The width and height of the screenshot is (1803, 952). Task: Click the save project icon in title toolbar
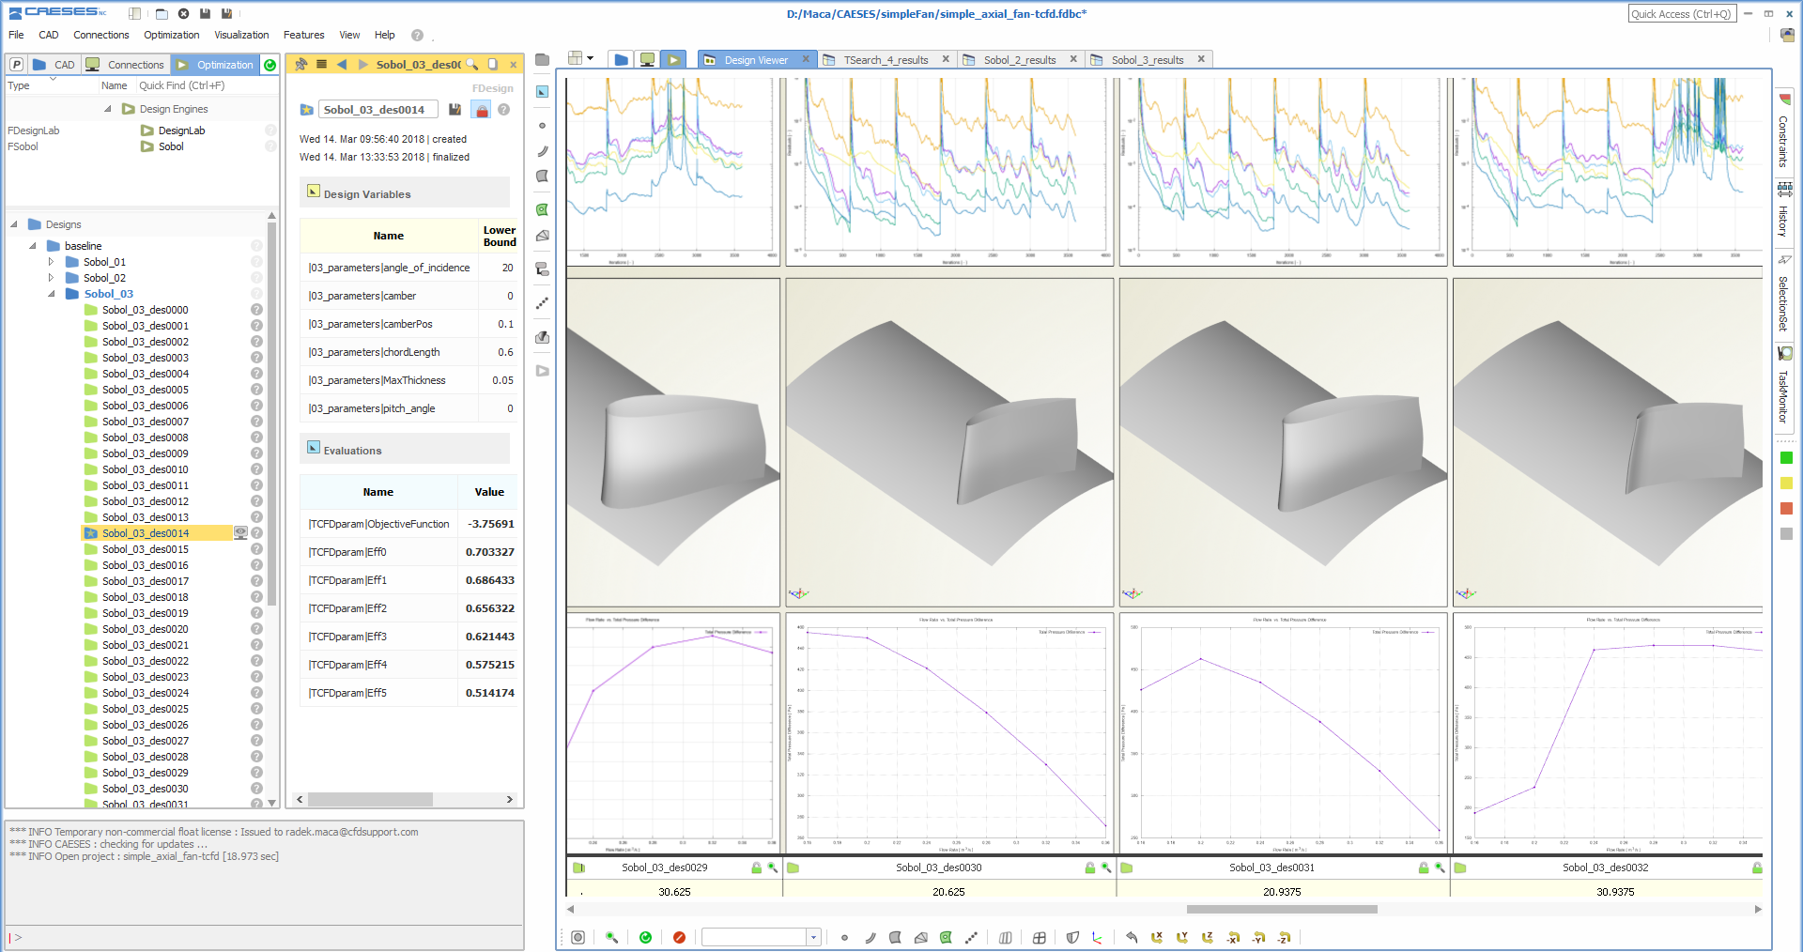click(205, 13)
